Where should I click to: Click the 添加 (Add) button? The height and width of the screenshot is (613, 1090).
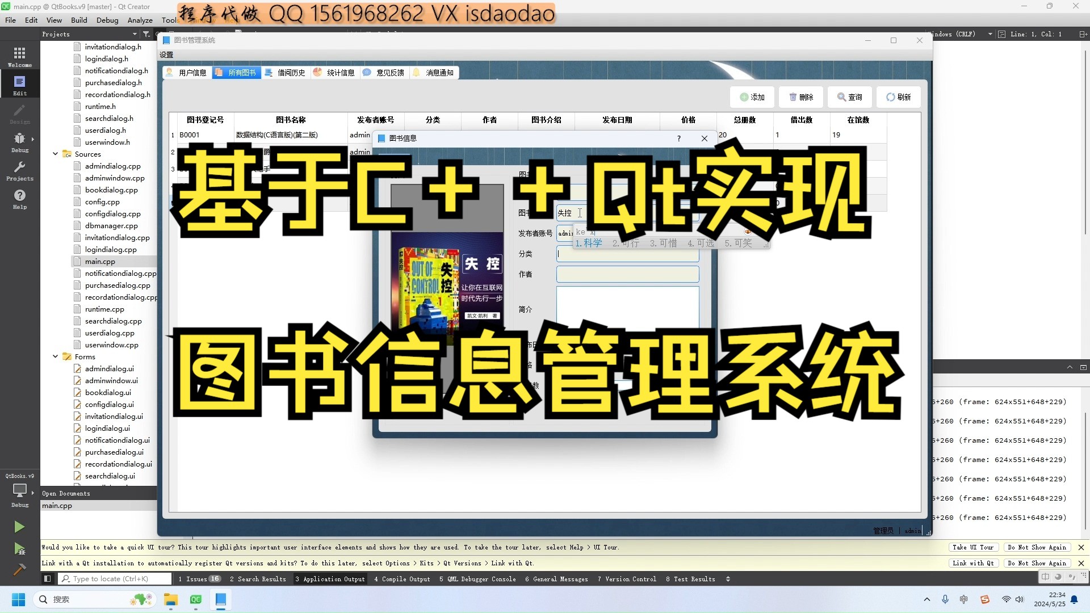click(751, 96)
